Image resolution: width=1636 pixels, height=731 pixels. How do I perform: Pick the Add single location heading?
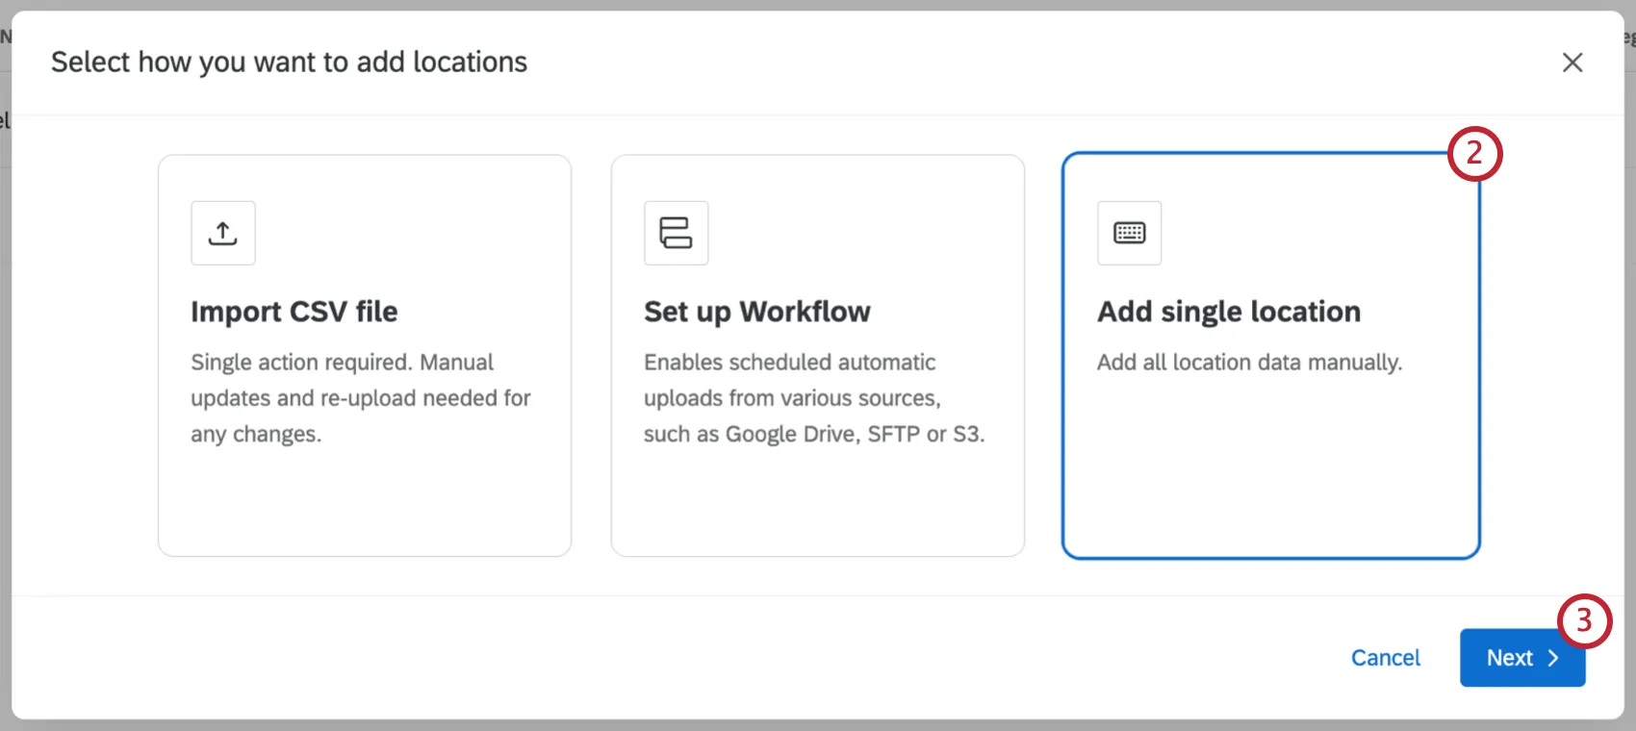1229,312
